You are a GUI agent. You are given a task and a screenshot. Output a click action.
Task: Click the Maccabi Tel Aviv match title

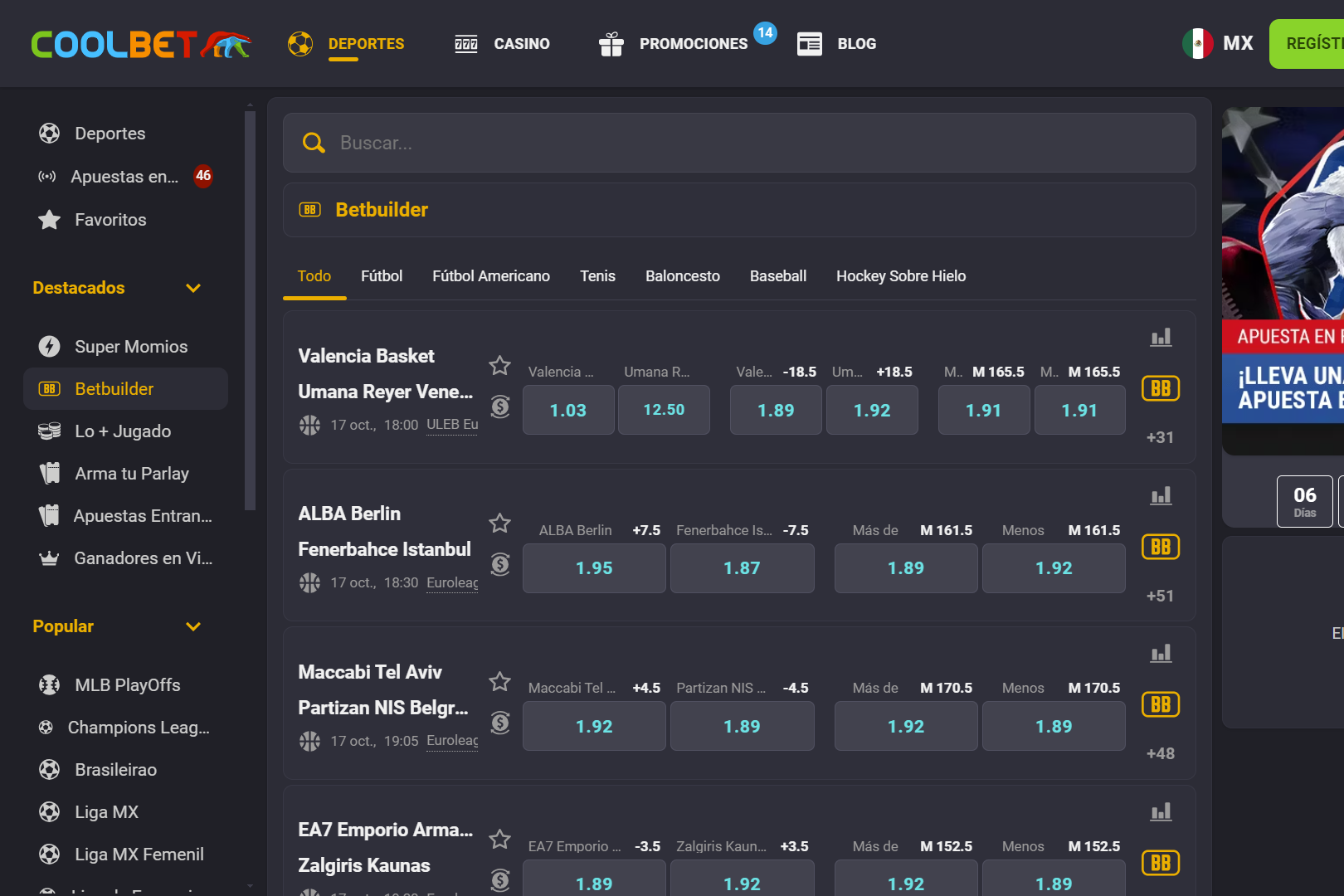click(370, 672)
